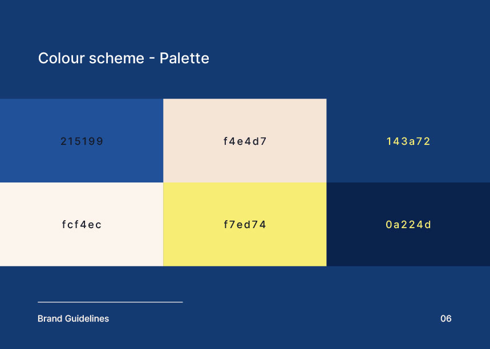This screenshot has width=490, height=349.
Task: Click the yellow "143a72" hex code text
Action: (x=408, y=141)
